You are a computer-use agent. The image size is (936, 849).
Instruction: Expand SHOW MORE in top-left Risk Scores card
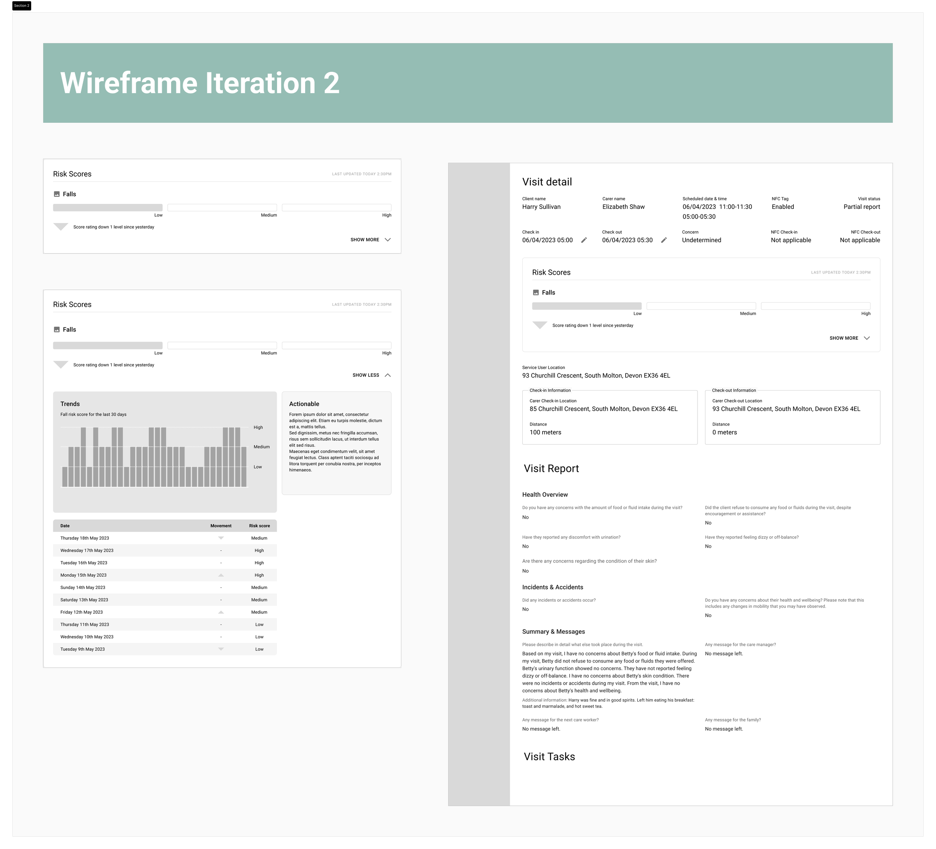pos(371,239)
